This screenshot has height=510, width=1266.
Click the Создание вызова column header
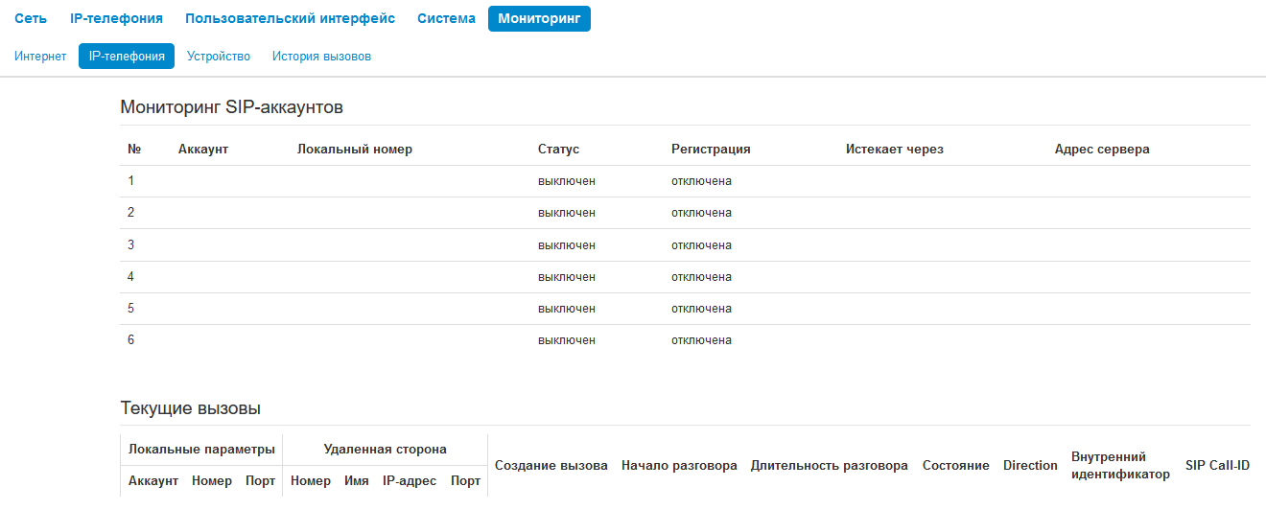pyautogui.click(x=551, y=466)
